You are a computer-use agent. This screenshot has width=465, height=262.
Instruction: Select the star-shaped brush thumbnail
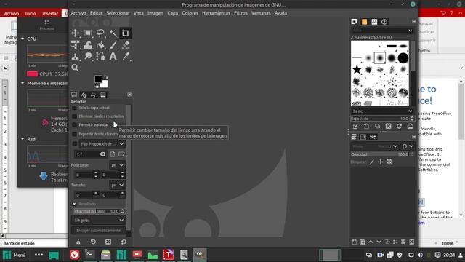357,70
